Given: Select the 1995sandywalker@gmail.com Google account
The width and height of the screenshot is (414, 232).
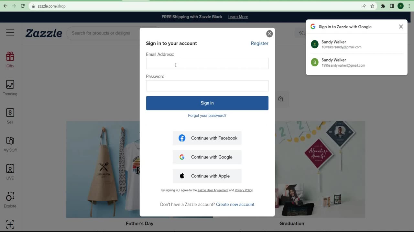Looking at the screenshot, I should (x=356, y=63).
